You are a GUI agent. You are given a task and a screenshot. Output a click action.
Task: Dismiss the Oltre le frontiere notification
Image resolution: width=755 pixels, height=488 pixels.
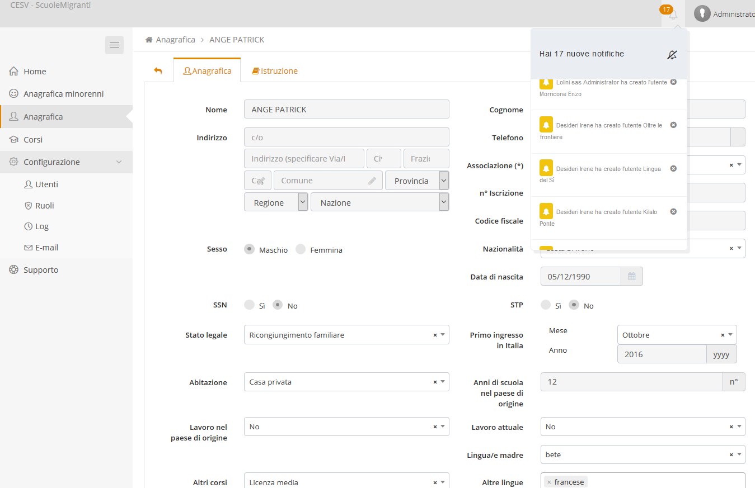[673, 125]
